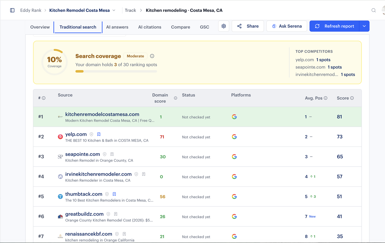This screenshot has height=243, width=385.
Task: Click the Google icon in the thumbtack.com row
Action: pos(234,197)
